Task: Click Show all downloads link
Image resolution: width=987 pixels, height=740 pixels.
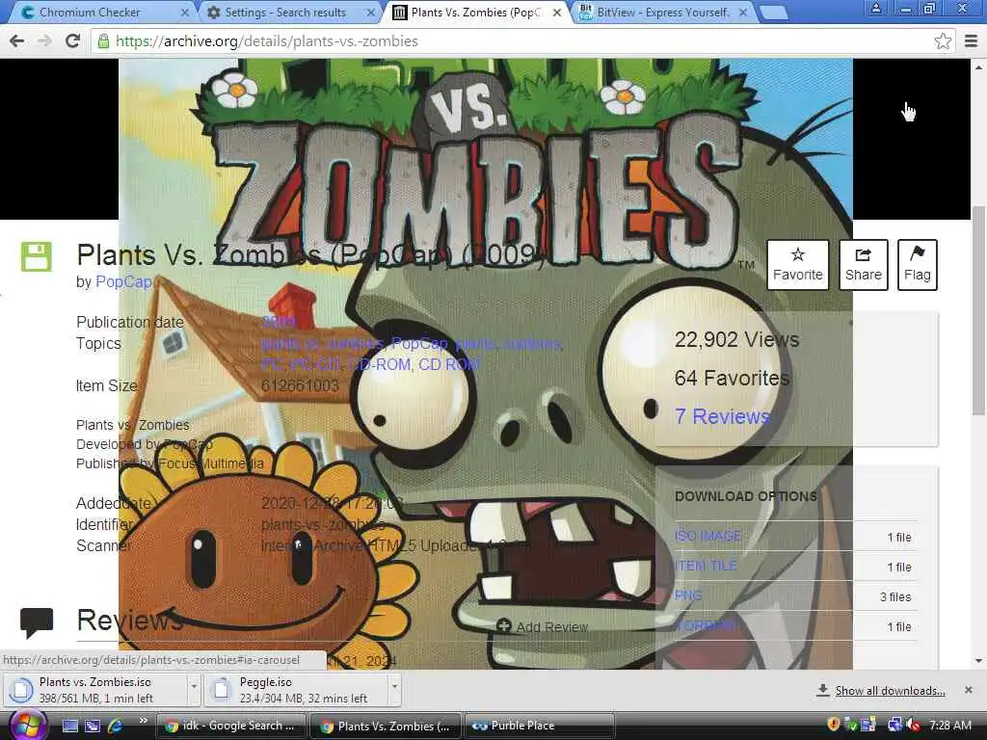Action: tap(890, 691)
